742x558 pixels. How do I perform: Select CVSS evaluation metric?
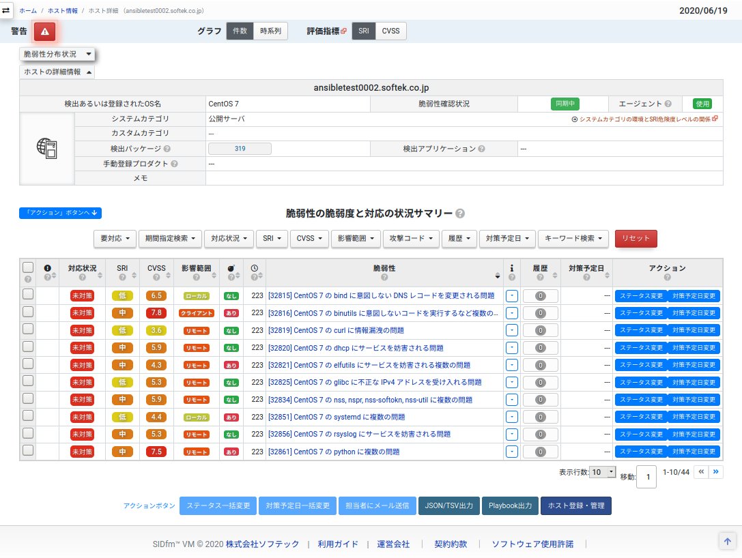390,31
